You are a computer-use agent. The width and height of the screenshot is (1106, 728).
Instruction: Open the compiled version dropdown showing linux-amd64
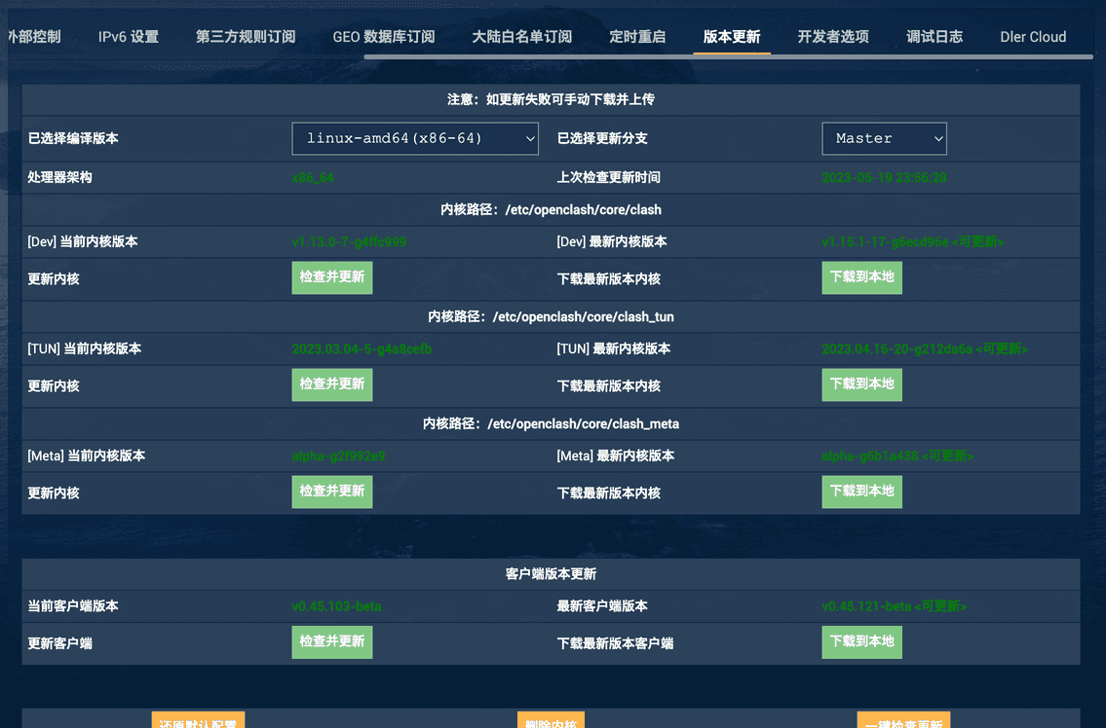point(414,138)
